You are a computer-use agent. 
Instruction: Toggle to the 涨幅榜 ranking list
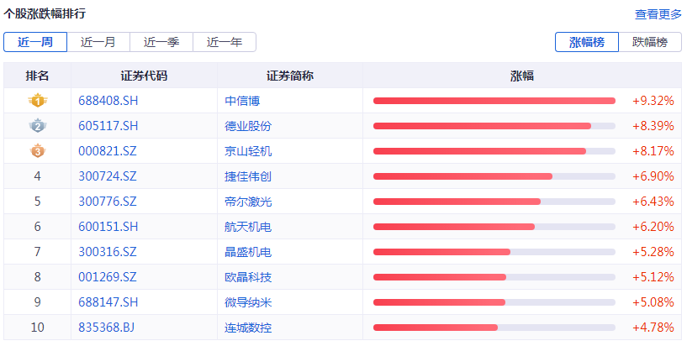[x=586, y=42]
